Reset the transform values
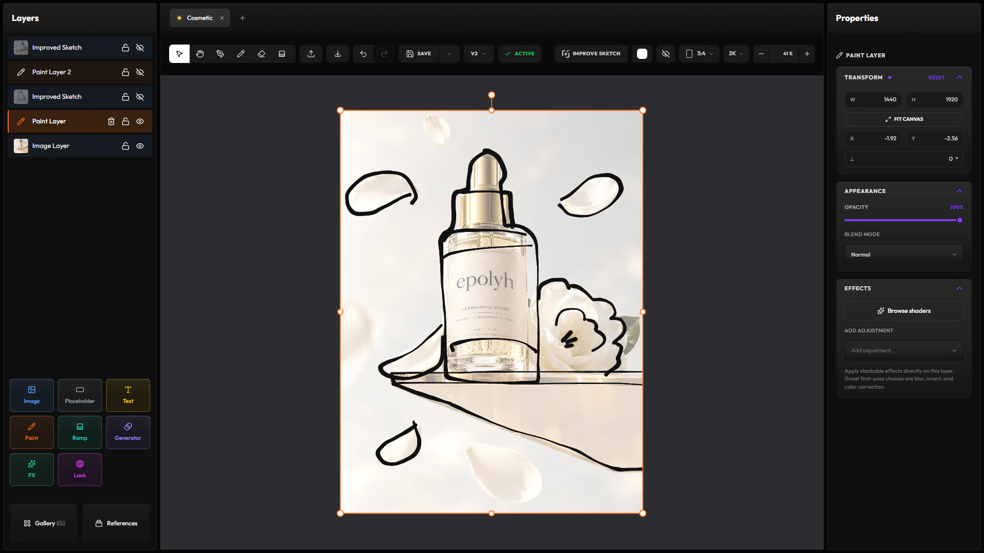This screenshot has height=553, width=984. click(936, 78)
